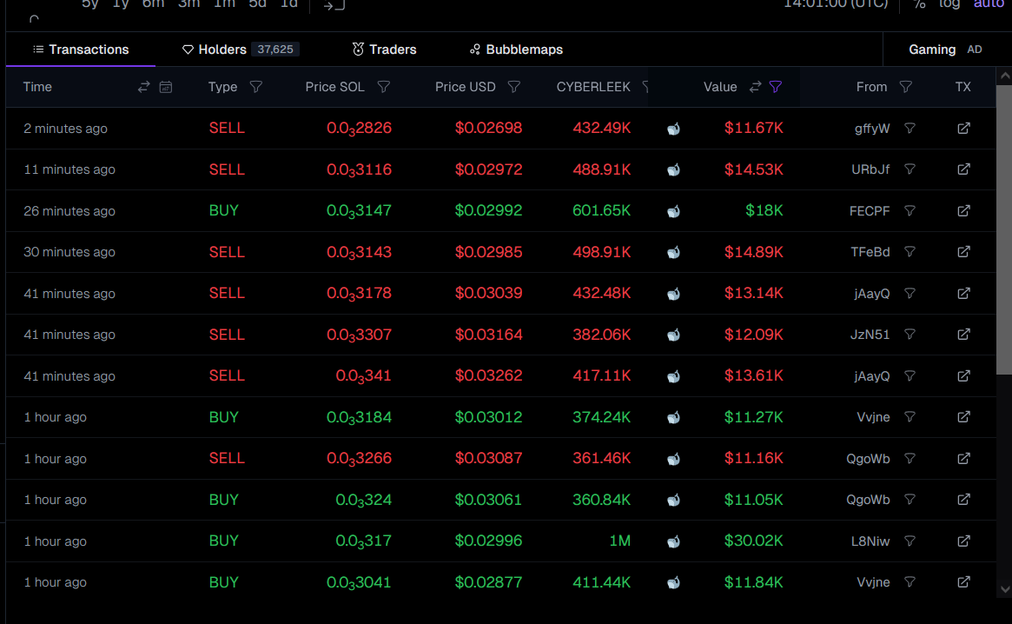Click whale icon in $11.67K row
This screenshot has width=1012, height=624.
673,129
